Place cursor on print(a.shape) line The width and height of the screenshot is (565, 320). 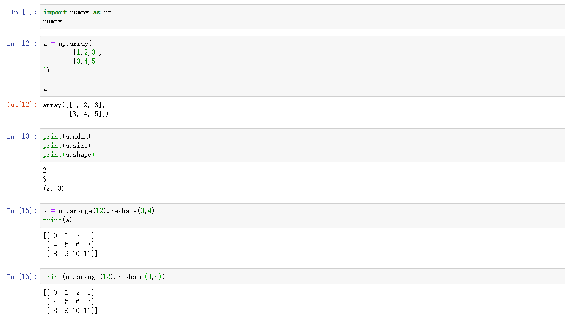[x=69, y=155]
